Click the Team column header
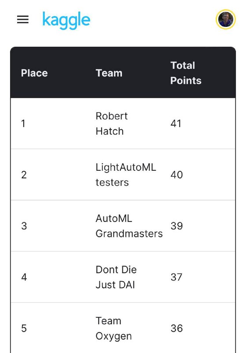246x353 pixels. [x=109, y=73]
